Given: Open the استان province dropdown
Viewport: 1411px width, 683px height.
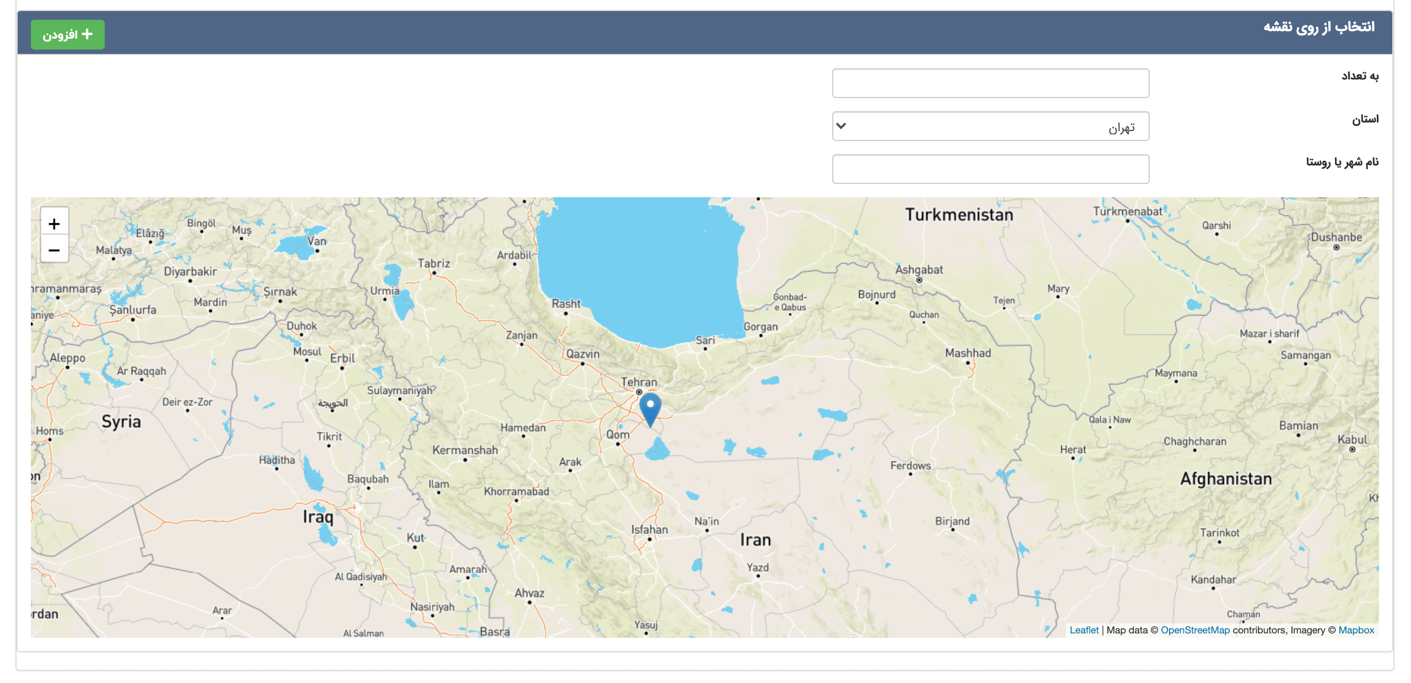Looking at the screenshot, I should coord(990,126).
